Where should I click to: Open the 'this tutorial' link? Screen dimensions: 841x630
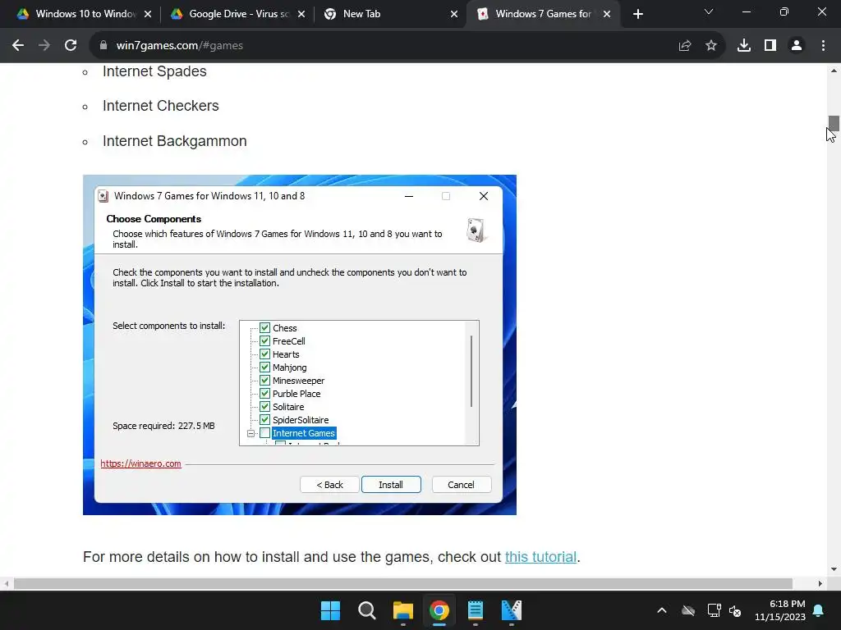point(540,557)
